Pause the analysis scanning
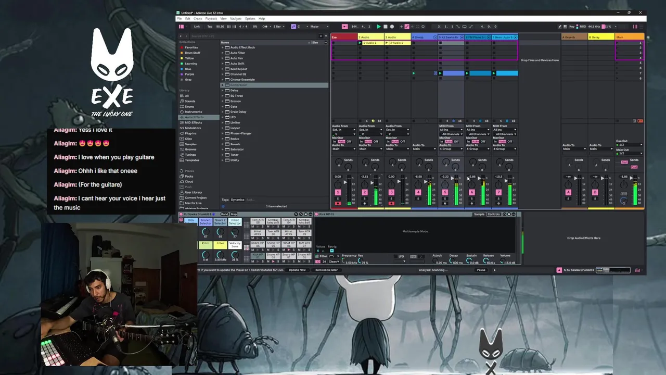 481,270
